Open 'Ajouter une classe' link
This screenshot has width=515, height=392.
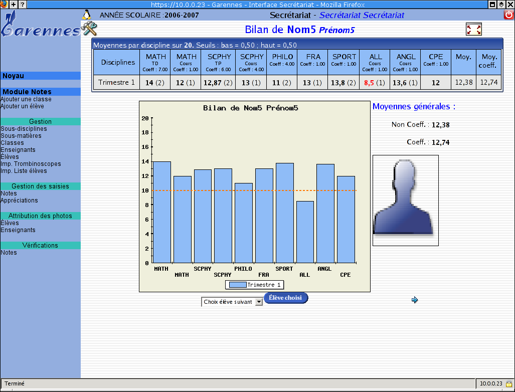[x=26, y=99]
